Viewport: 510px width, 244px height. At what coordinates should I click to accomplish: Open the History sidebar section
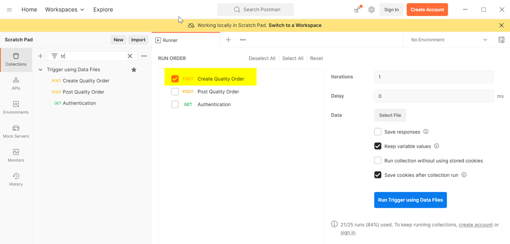click(x=16, y=180)
